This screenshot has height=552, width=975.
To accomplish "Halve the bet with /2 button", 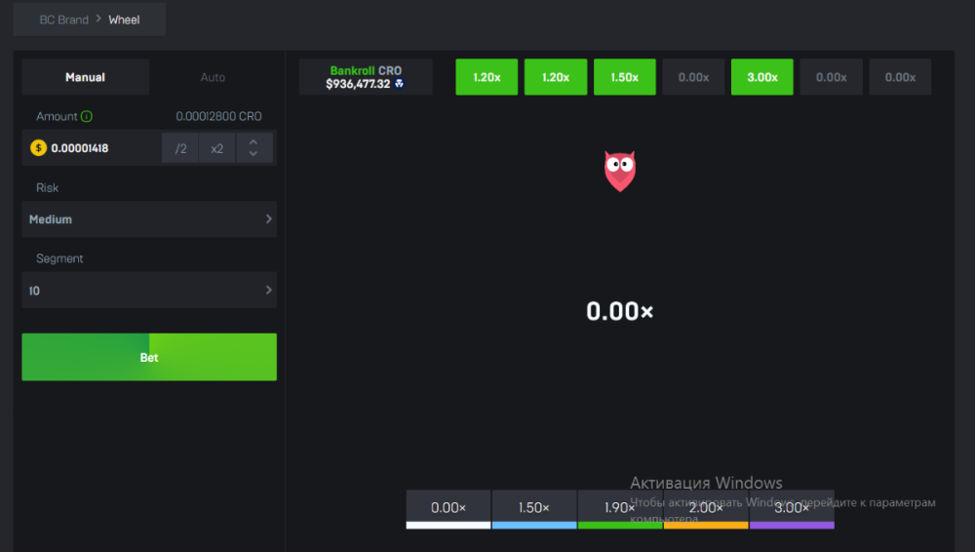I will tap(180, 148).
